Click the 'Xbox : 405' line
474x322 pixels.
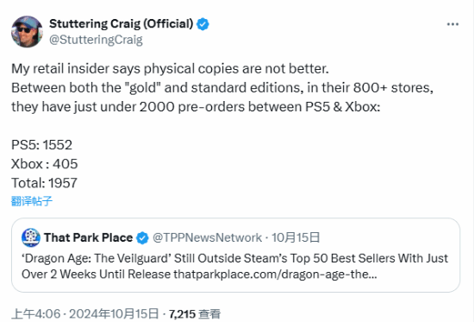point(45,164)
